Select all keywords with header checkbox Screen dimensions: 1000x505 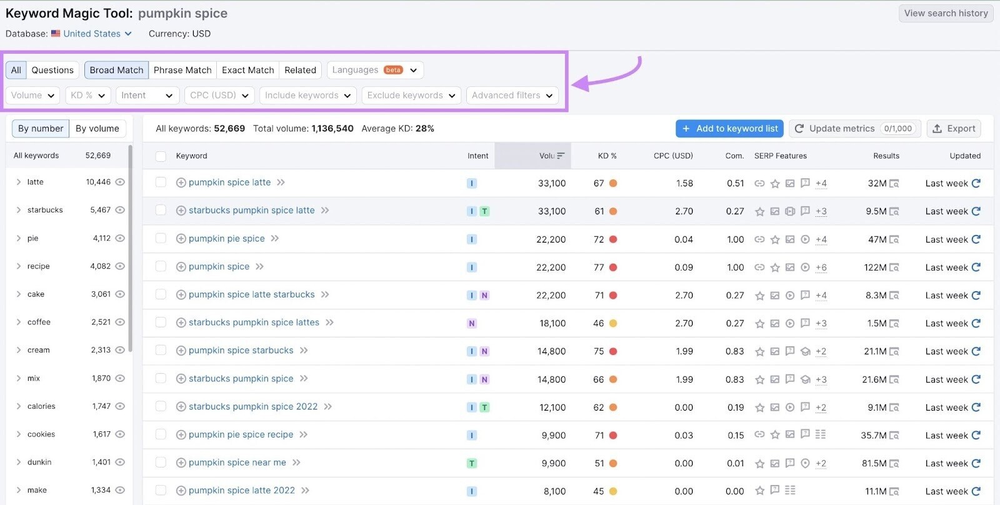161,156
